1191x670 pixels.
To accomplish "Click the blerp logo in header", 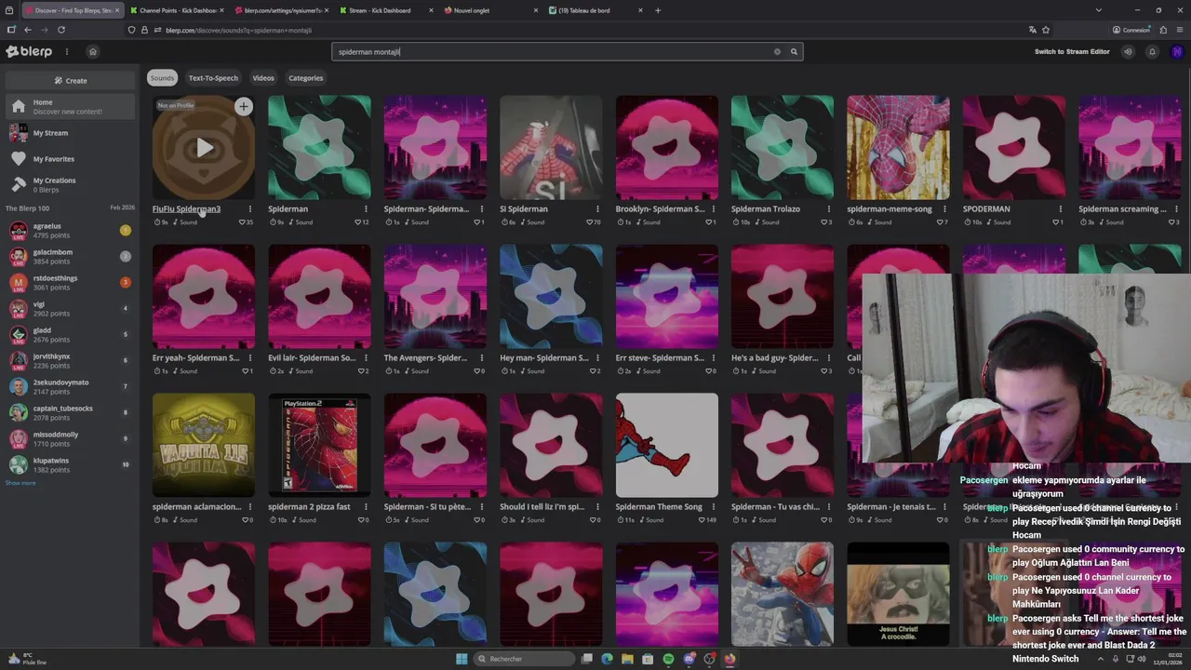I will 29,51.
